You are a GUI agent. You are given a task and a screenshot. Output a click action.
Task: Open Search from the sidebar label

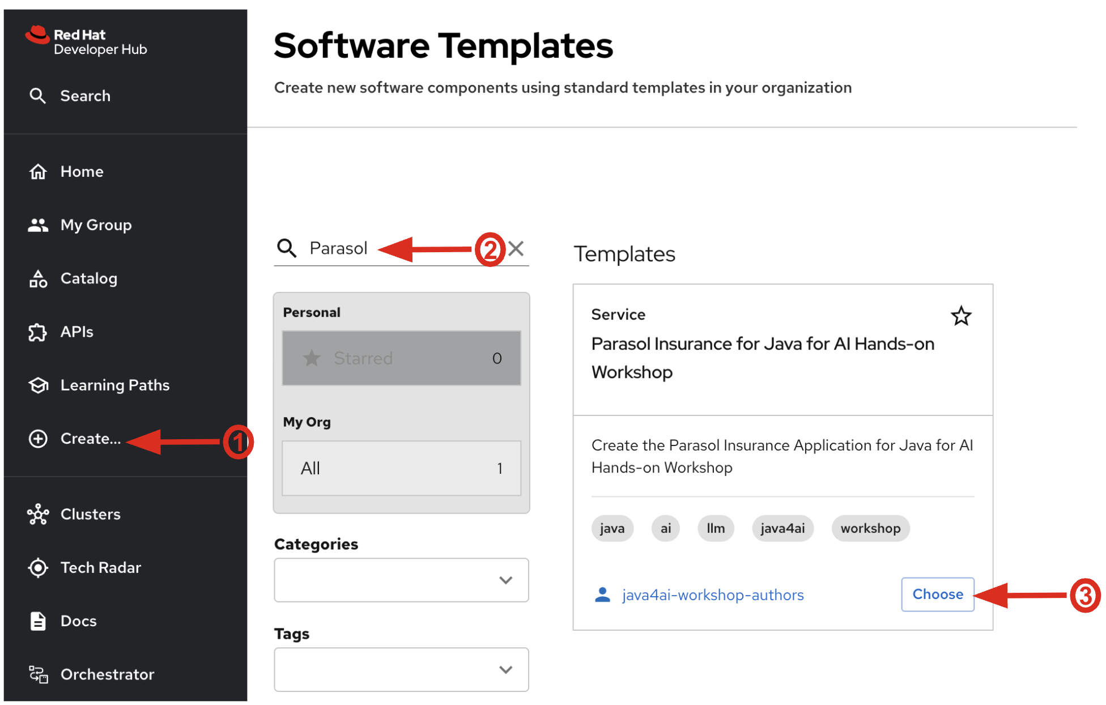86,96
